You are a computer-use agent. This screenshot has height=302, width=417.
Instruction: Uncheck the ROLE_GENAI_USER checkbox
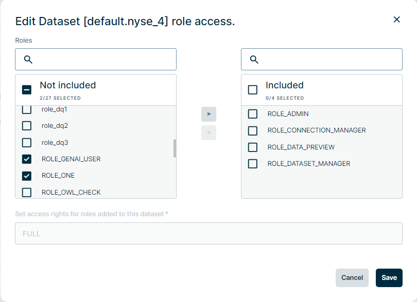coord(27,159)
